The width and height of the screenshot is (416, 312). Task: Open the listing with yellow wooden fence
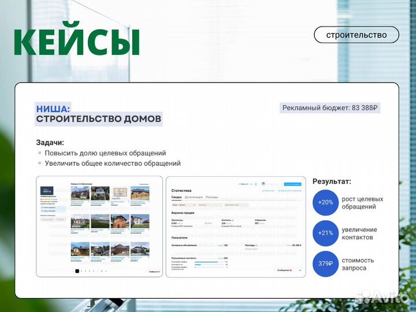(140, 193)
